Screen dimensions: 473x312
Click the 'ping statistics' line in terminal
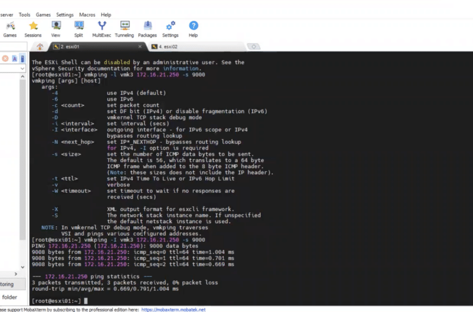pos(92,276)
